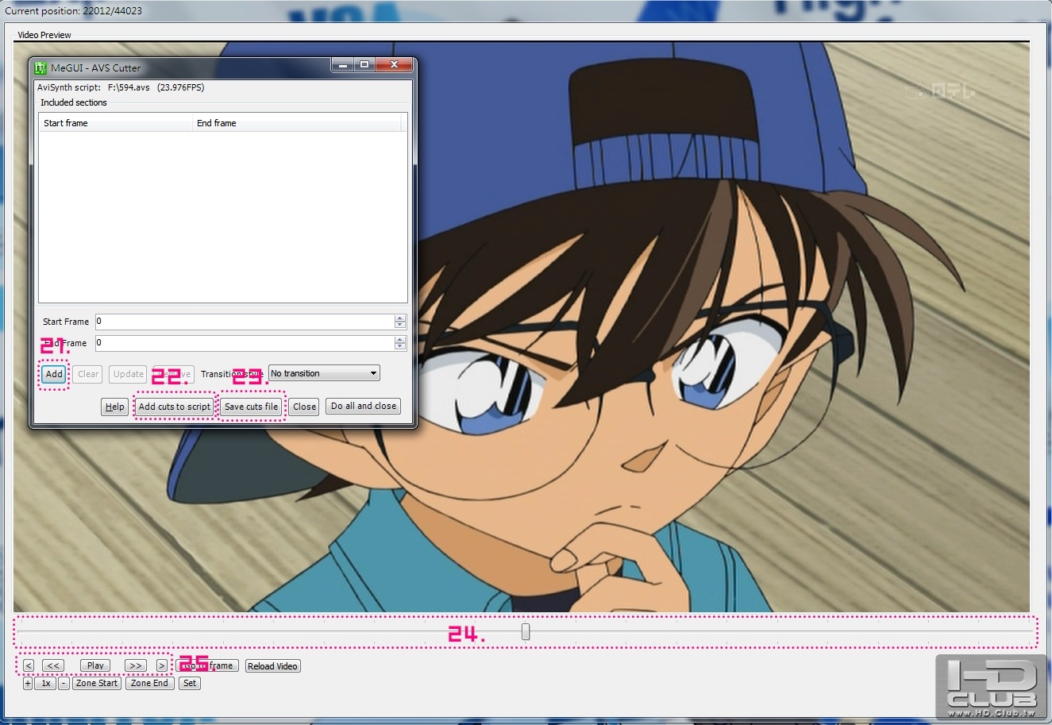Image resolution: width=1052 pixels, height=725 pixels.
Task: Click the AviSynth script path F:\594.avs
Action: tap(129, 87)
